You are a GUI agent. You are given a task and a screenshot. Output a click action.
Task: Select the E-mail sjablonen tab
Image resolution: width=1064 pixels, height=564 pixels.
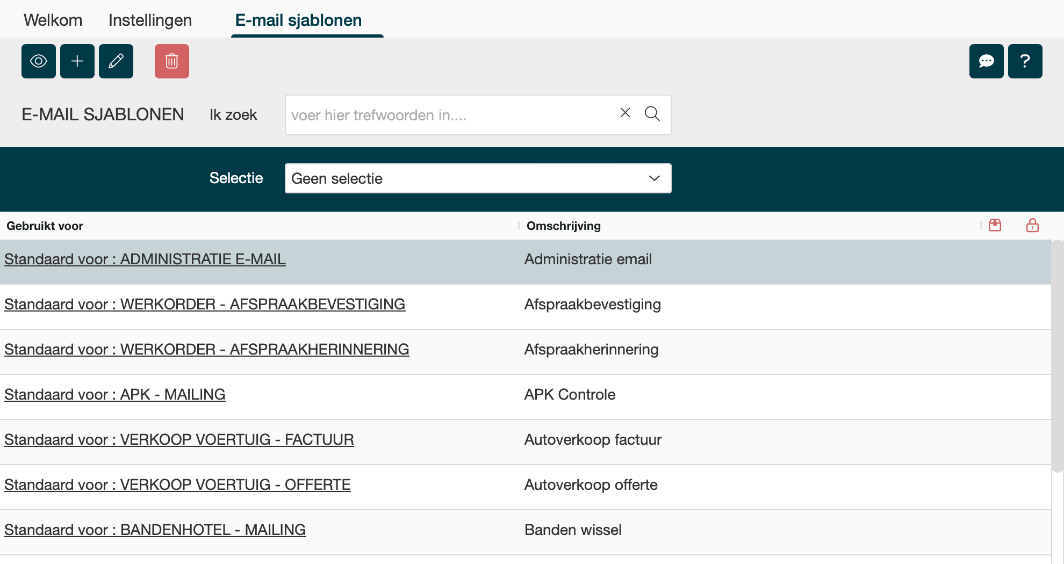pyautogui.click(x=298, y=20)
